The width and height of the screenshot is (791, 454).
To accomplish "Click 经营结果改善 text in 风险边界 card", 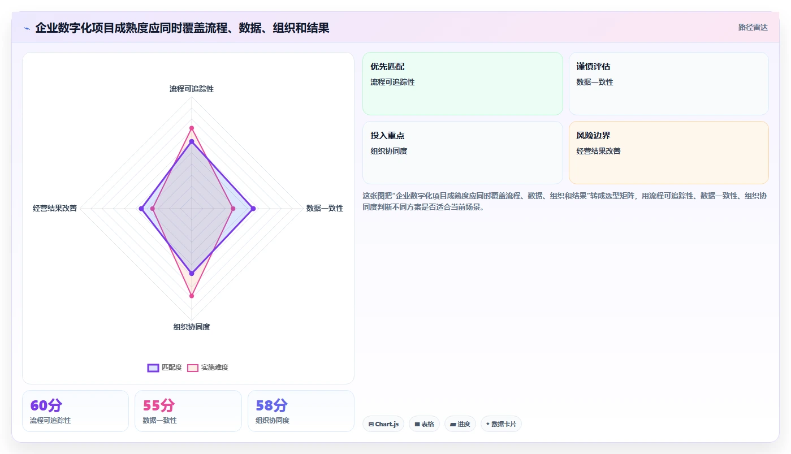I will coord(599,151).
